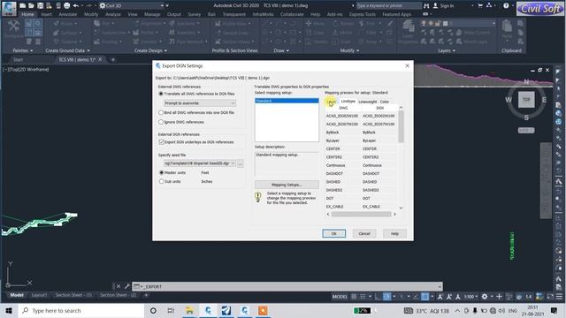Click the New file icon in Quick Access
This screenshot has width=566, height=318.
(x=22, y=5)
